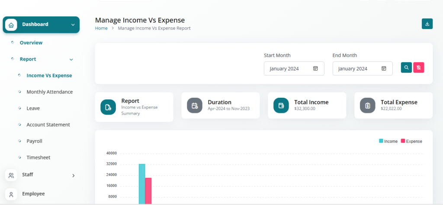
Task: Click the pink reset filter icon
Action: [x=418, y=67]
